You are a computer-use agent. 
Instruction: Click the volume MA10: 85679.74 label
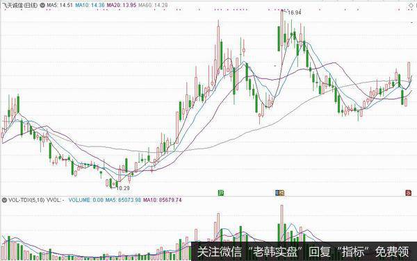point(162,200)
